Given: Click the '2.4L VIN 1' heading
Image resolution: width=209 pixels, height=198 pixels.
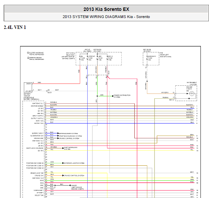Looking at the screenshot, I should click(x=15, y=28).
